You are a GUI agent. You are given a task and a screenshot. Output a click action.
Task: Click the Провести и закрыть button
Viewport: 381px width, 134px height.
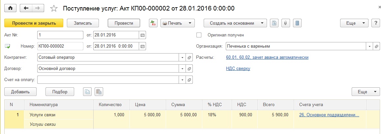pos(34,23)
